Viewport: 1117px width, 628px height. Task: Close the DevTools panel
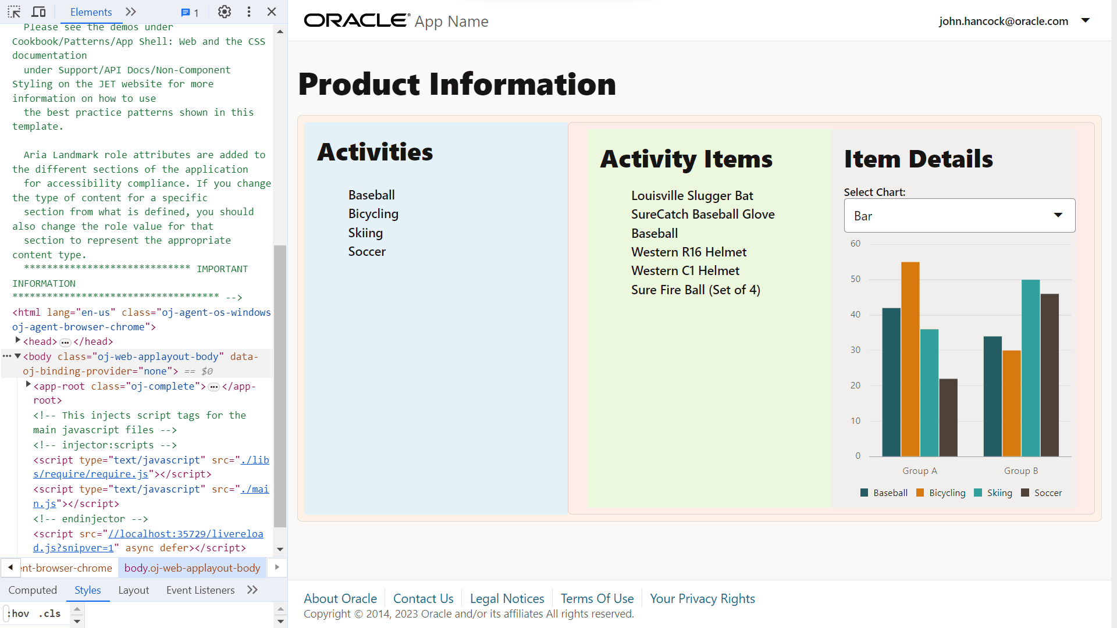click(272, 12)
